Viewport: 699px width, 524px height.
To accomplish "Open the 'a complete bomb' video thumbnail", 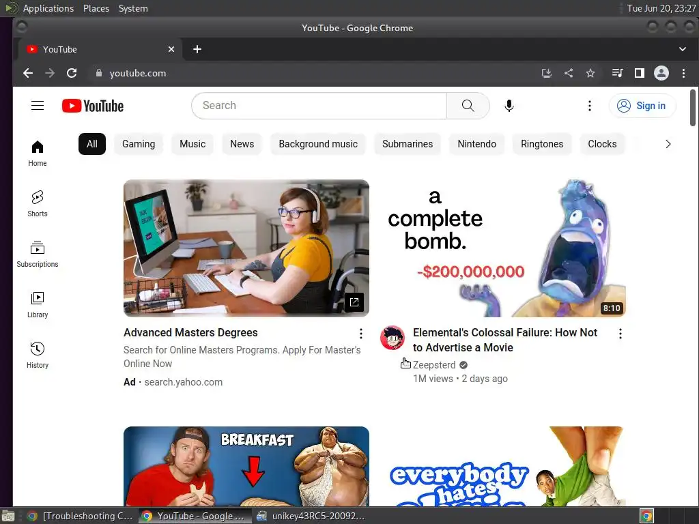I will click(x=502, y=248).
